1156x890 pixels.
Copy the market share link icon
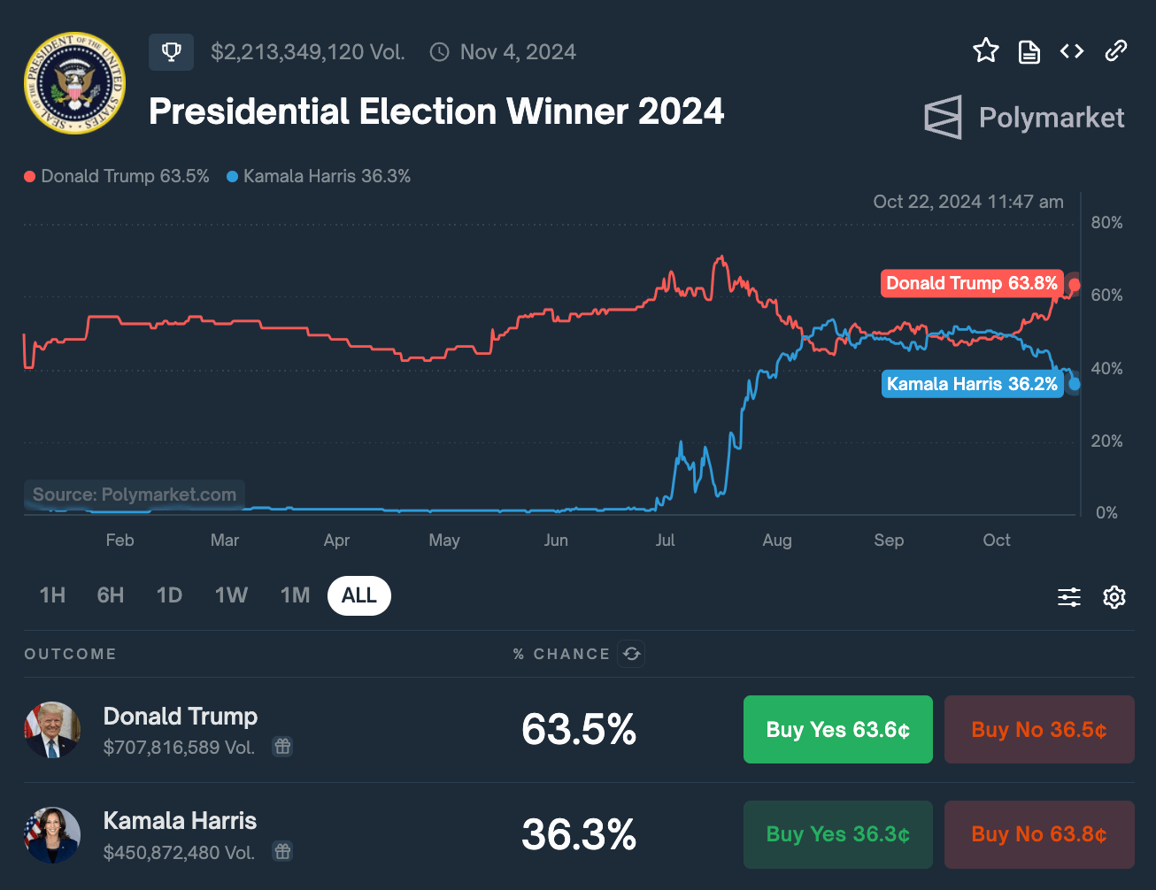pyautogui.click(x=1115, y=51)
